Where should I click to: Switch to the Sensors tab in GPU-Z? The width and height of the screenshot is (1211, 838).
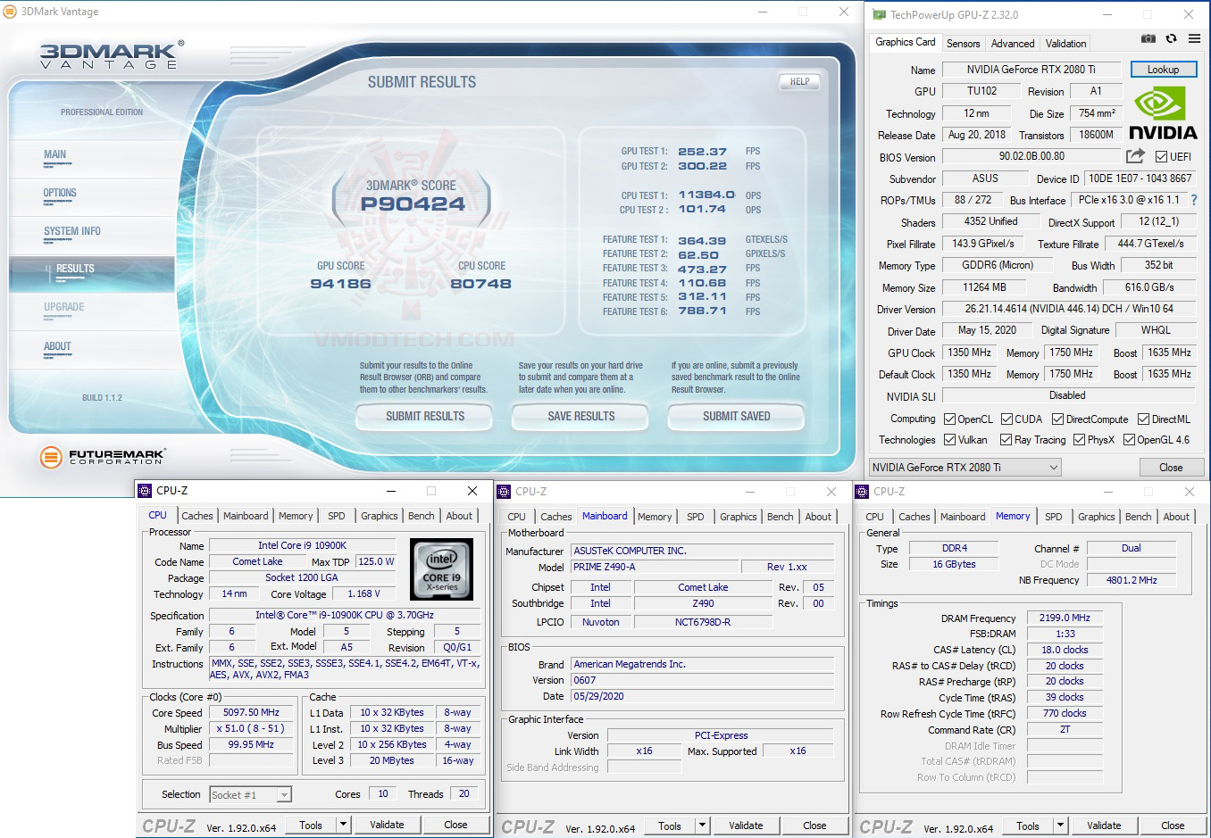click(963, 43)
